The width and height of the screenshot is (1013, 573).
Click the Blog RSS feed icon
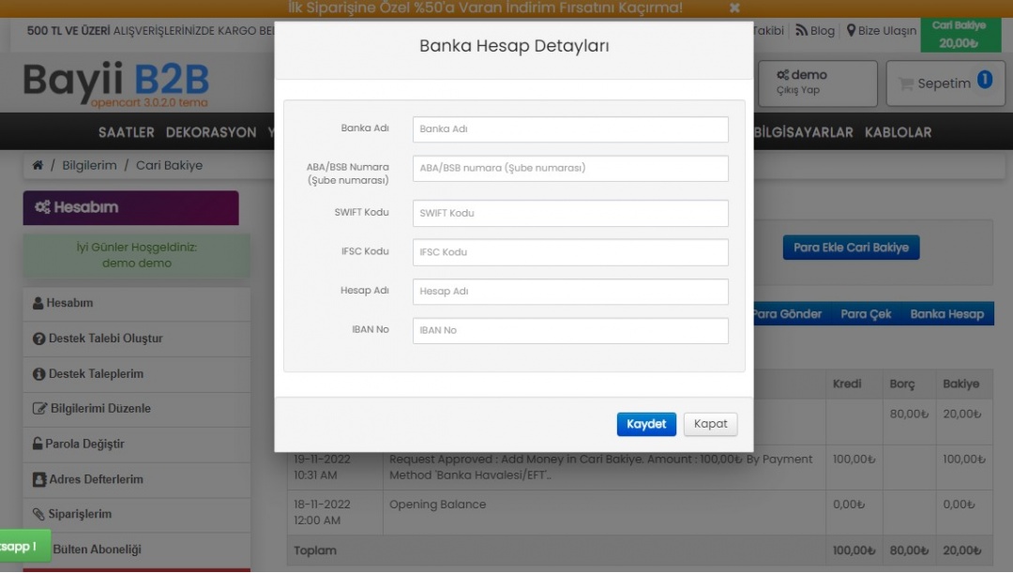click(x=801, y=30)
